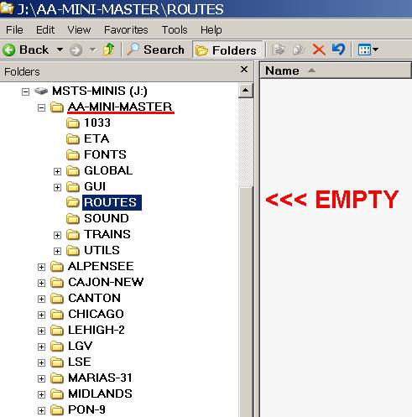
Task: Select the MSTS-MINIS (J:) drive label
Action: pyautogui.click(x=100, y=91)
